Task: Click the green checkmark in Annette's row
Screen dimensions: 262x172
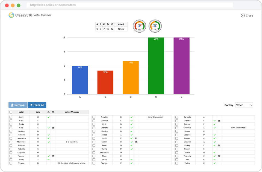Action: (131, 117)
